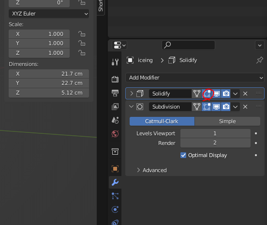This screenshot has width=267, height=225.
Task: Remove the Solidify modifier
Action: 245,94
